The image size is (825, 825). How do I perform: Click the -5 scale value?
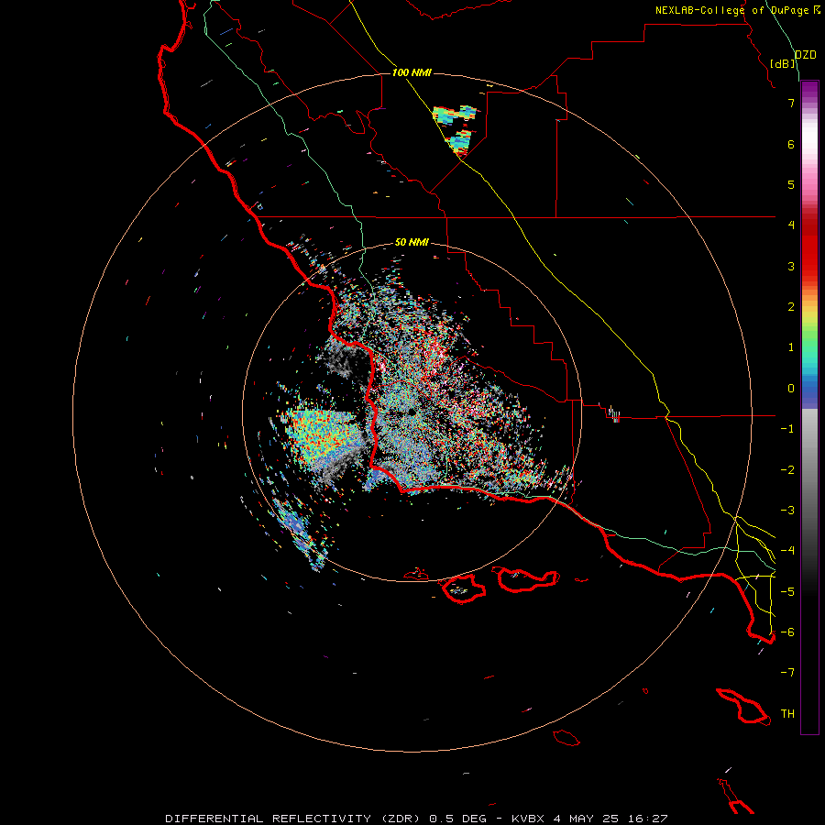click(787, 592)
